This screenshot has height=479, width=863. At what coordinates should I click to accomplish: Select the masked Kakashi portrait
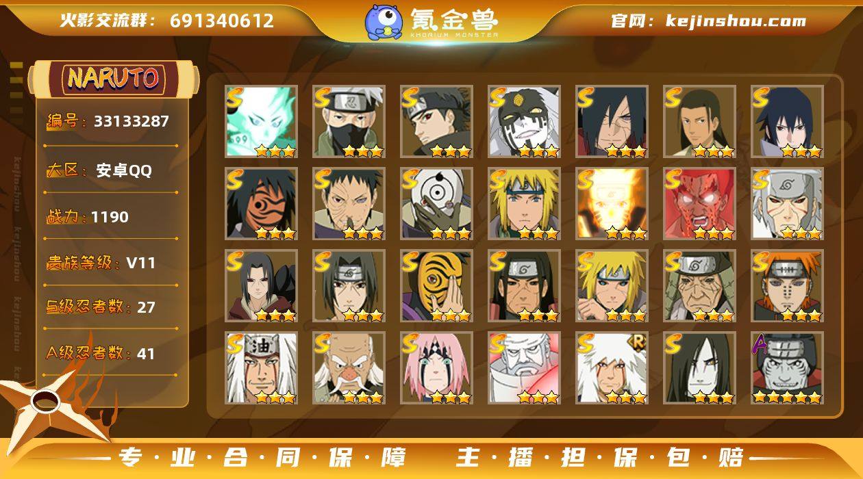[x=349, y=122]
